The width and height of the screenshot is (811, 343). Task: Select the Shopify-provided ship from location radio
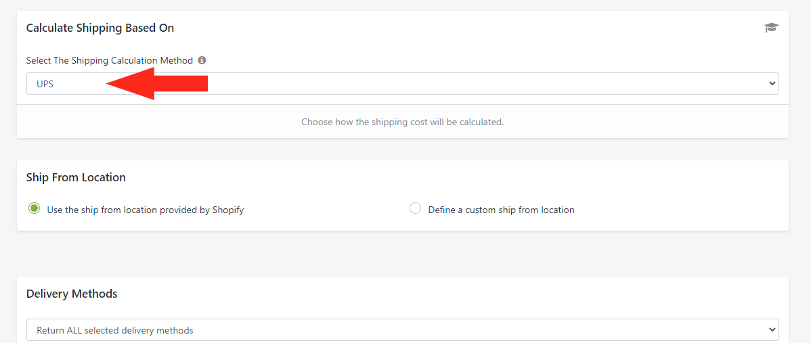[35, 209]
